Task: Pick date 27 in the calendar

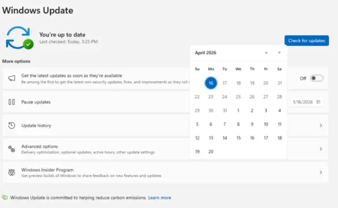Action: point(266,97)
